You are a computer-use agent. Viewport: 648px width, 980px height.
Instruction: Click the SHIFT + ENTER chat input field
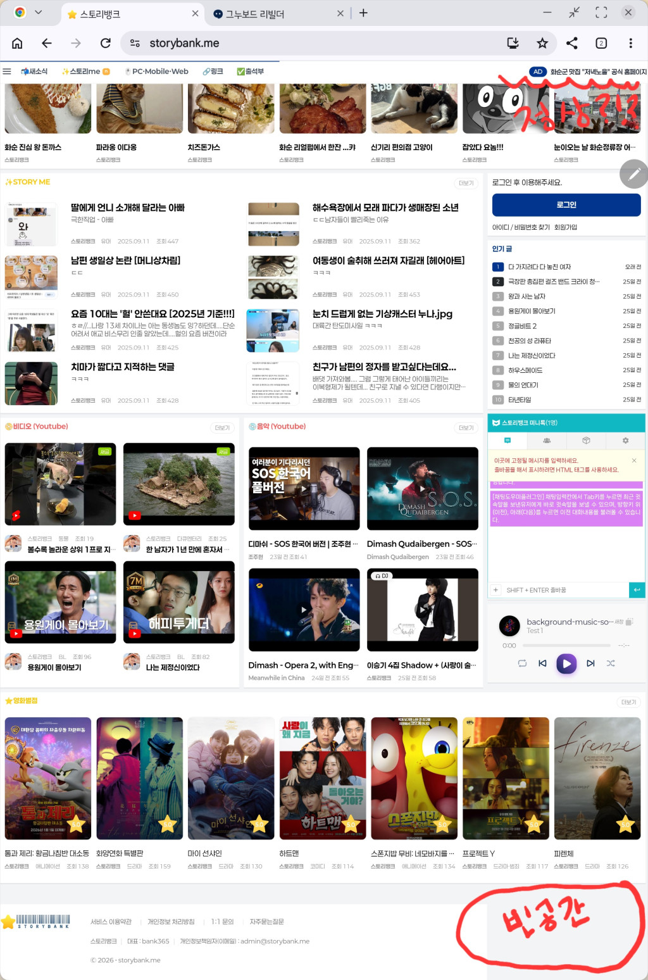tap(557, 589)
